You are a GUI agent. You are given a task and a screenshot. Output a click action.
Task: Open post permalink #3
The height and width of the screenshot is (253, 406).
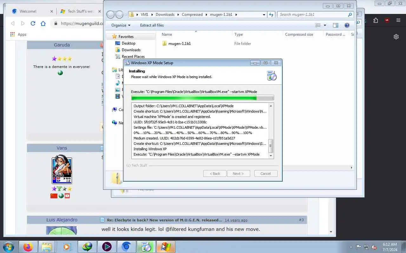pos(301,220)
